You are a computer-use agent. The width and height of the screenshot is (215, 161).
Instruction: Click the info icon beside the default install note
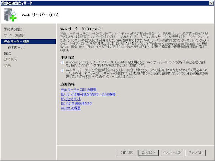click(x=62, y=71)
